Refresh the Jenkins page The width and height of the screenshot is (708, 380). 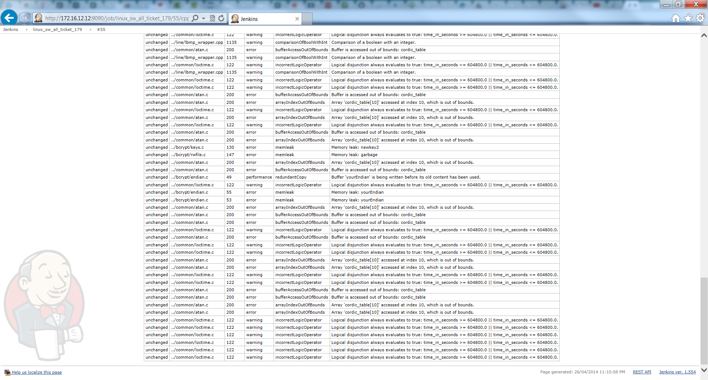[x=221, y=18]
